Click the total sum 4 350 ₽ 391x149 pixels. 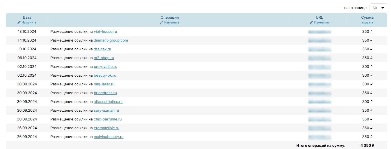[368, 146]
